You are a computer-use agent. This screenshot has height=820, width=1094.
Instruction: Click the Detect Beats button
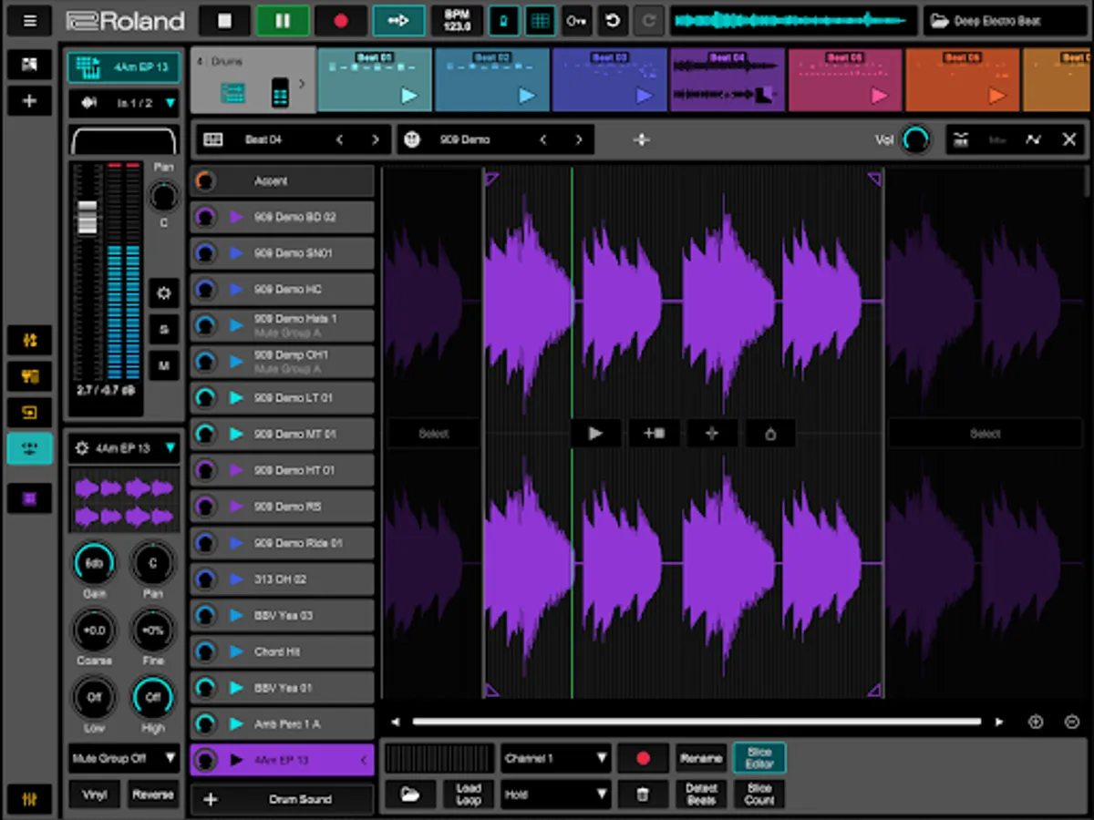click(701, 794)
